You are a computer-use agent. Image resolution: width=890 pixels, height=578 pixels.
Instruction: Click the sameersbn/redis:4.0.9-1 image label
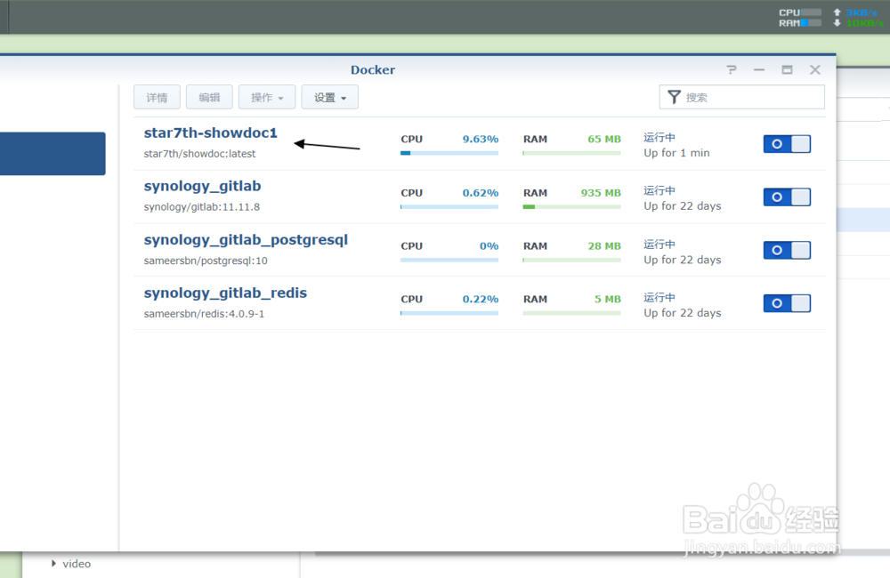point(204,314)
